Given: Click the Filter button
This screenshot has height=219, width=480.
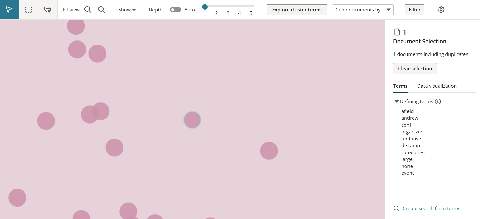Looking at the screenshot, I should (415, 10).
